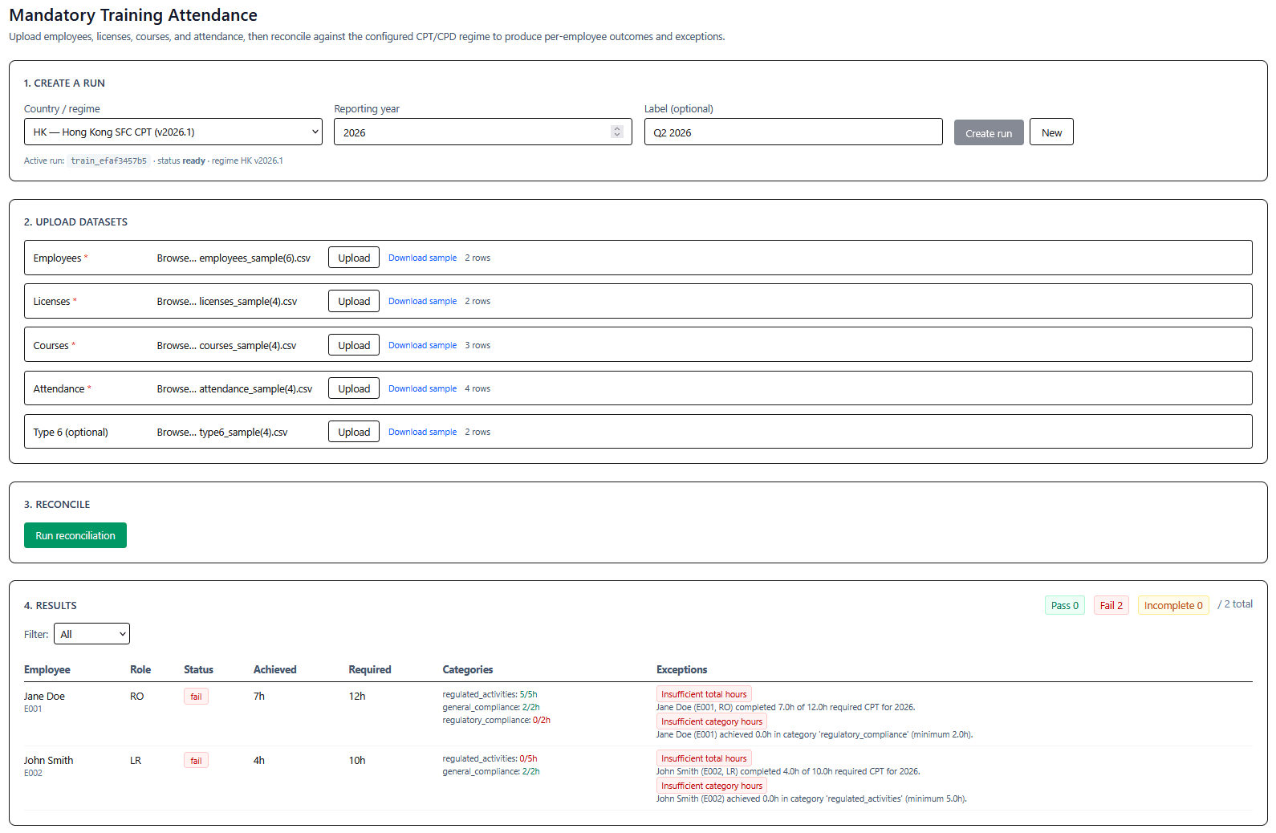Screen dimensions: 1276x833
Task: Edit the Label (optional) field
Action: click(x=793, y=132)
